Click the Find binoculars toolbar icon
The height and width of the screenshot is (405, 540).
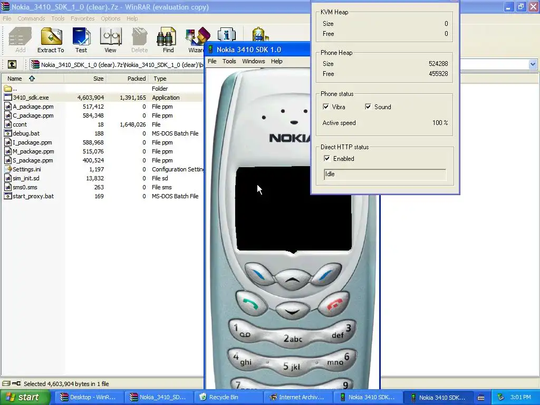click(168, 40)
